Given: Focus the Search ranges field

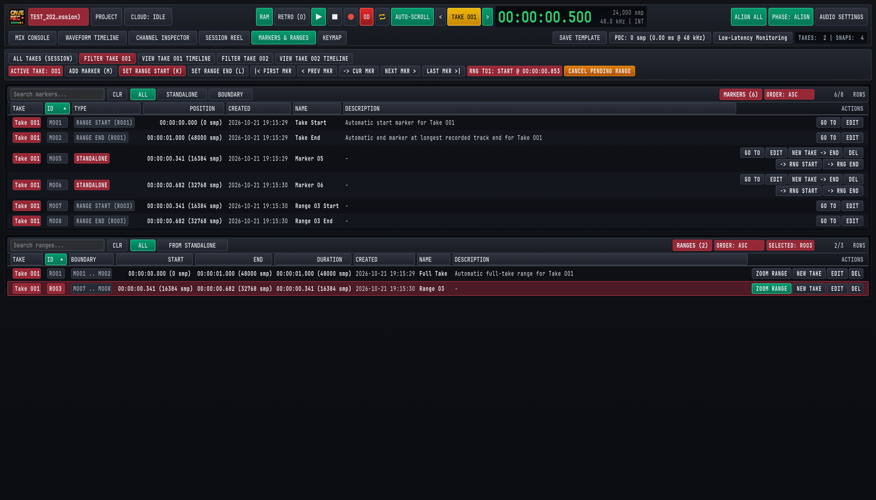Looking at the screenshot, I should click(57, 245).
